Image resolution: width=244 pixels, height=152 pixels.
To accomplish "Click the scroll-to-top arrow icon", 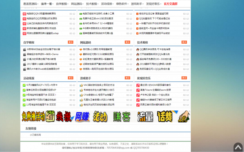I will click(x=238, y=147).
